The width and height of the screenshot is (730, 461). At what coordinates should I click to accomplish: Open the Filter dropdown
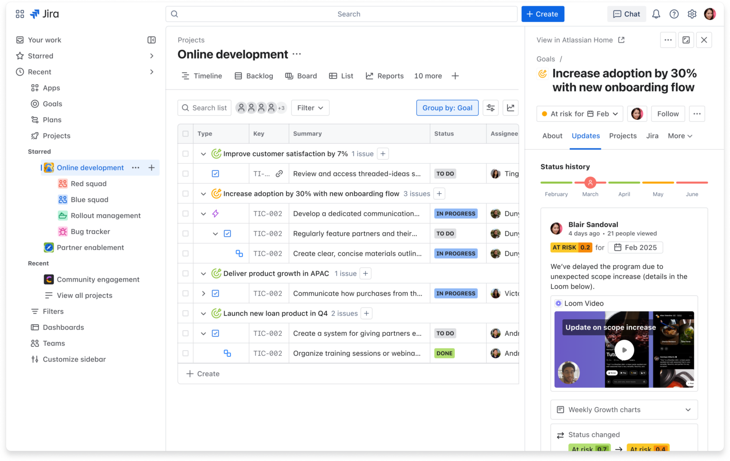pos(310,108)
